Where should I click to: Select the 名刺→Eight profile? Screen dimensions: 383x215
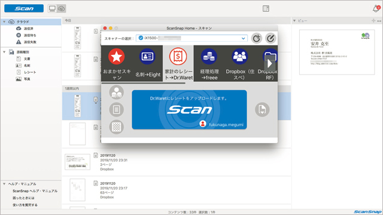(x=148, y=64)
